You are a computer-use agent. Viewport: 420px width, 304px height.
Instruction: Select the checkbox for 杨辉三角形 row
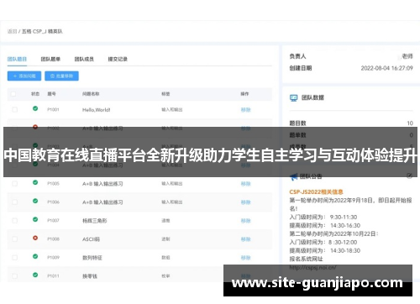click(14, 221)
